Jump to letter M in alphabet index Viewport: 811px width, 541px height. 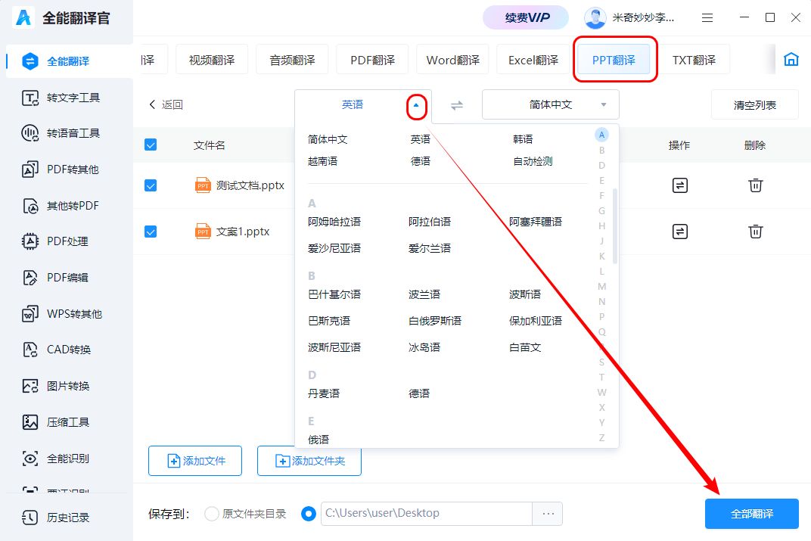pyautogui.click(x=601, y=287)
